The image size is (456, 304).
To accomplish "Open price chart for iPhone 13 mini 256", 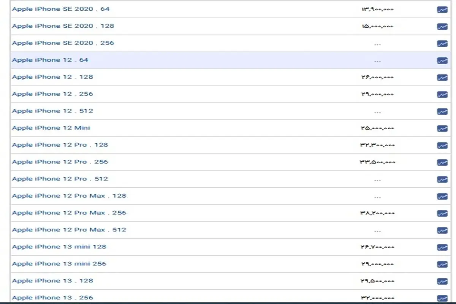I will (x=442, y=264).
